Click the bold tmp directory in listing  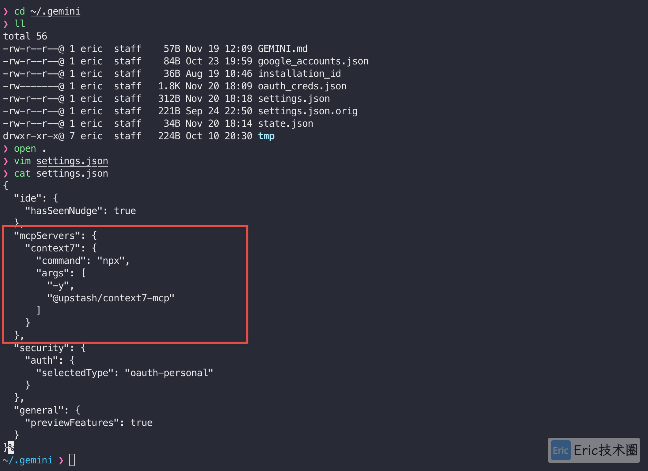(266, 136)
